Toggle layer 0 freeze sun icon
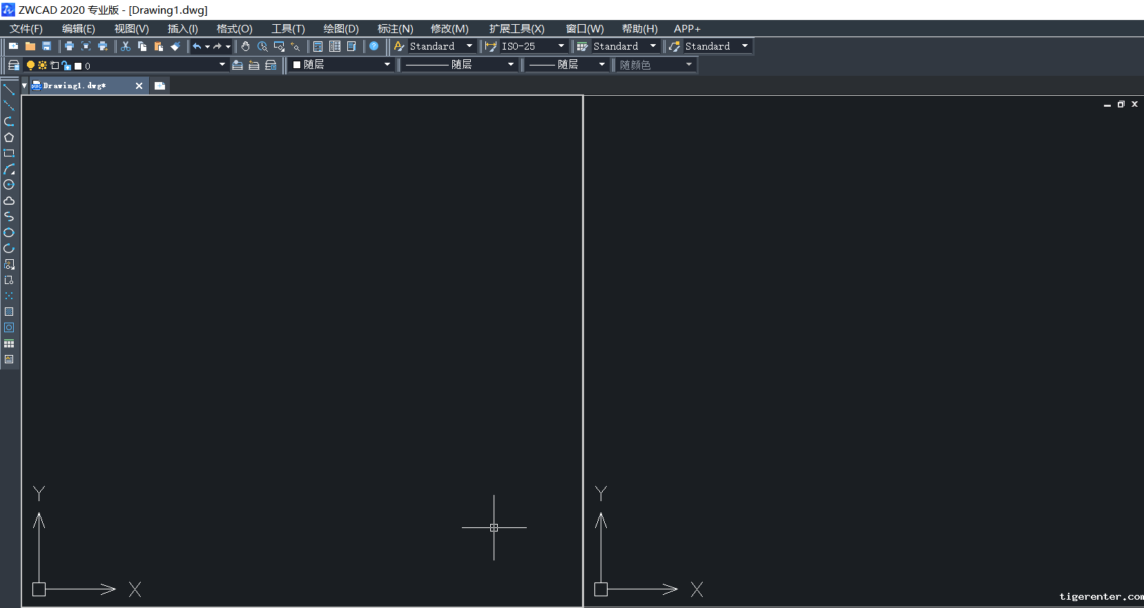This screenshot has width=1144, height=608. click(x=42, y=65)
